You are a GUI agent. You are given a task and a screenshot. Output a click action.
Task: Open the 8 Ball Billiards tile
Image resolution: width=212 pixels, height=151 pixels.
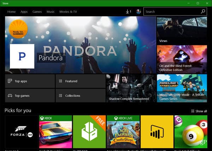click(x=191, y=132)
